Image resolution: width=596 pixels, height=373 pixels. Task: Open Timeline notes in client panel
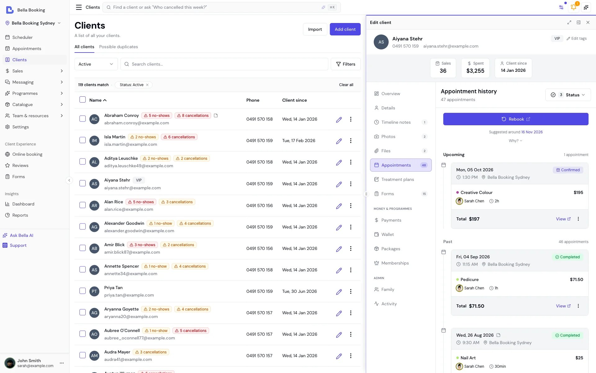click(x=401, y=122)
